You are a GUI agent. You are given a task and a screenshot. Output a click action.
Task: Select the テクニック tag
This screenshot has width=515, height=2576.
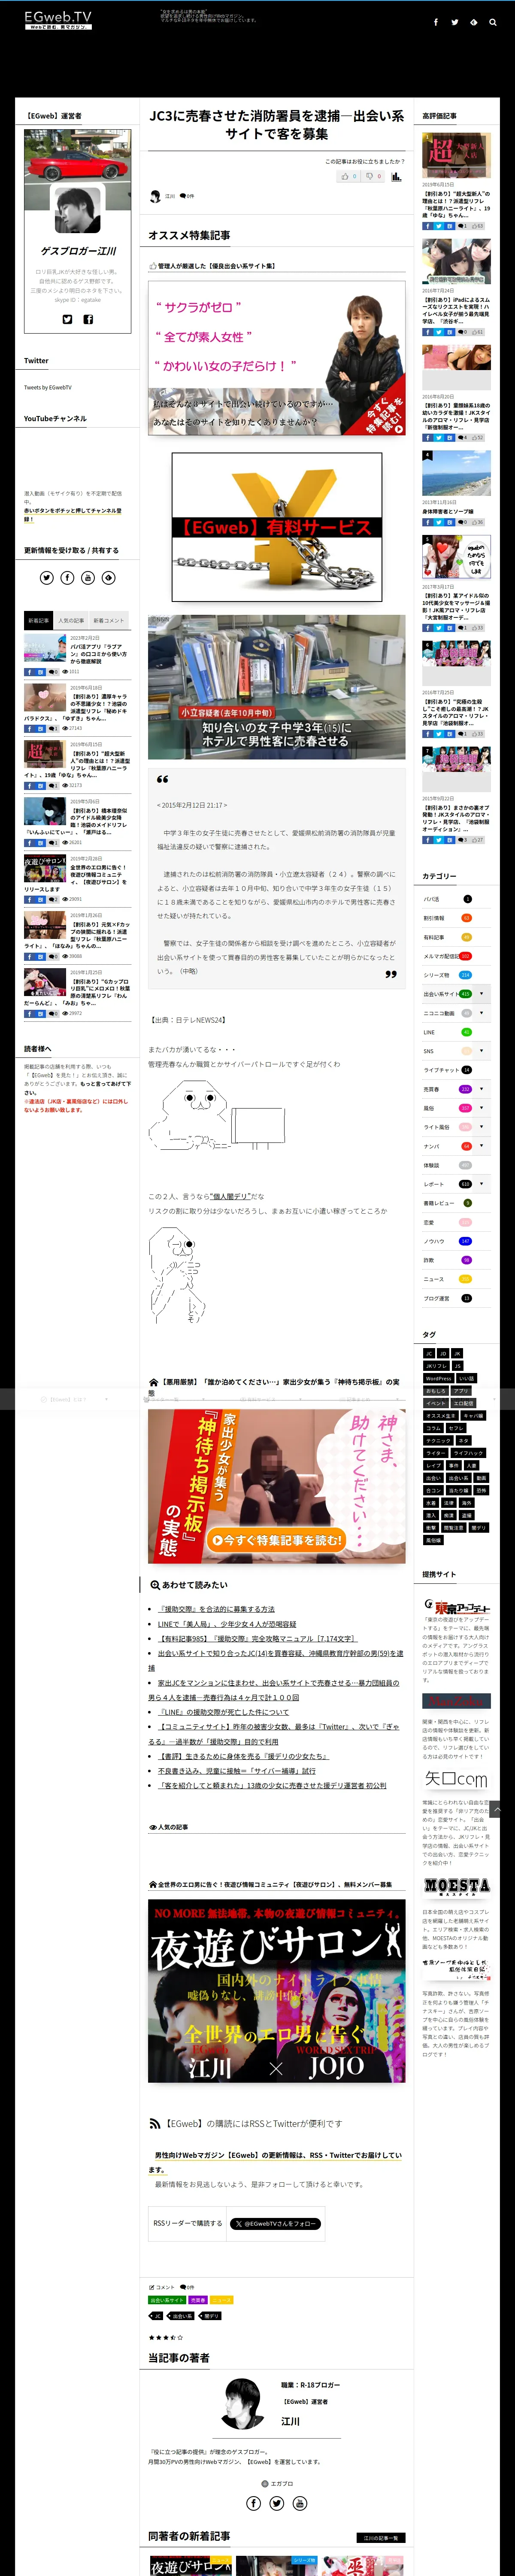click(x=438, y=1441)
